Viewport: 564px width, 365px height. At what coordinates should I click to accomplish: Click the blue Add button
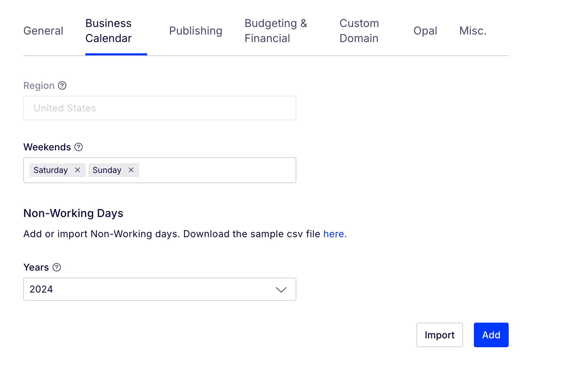pyautogui.click(x=491, y=335)
